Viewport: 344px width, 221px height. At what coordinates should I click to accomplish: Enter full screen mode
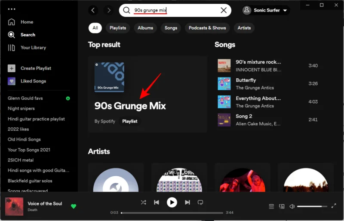(334, 206)
